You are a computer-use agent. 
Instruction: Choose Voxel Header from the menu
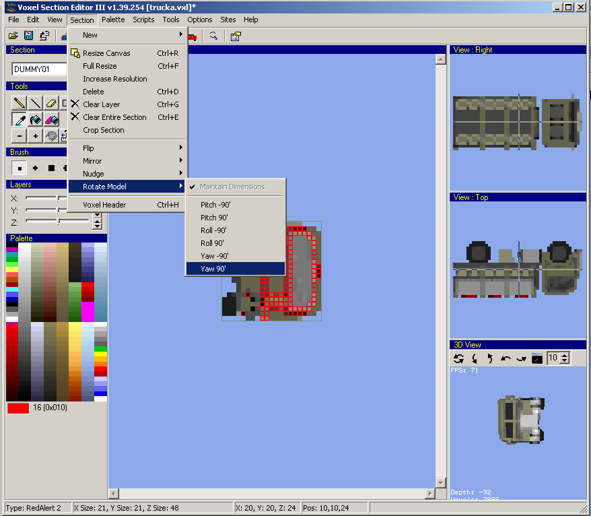click(x=127, y=205)
